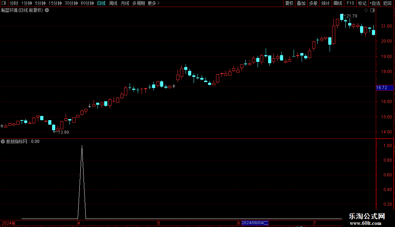The image size is (395, 227).
Task: Click the 瀚蓝环境(日线.前复权) chart title
Action: 22,10
